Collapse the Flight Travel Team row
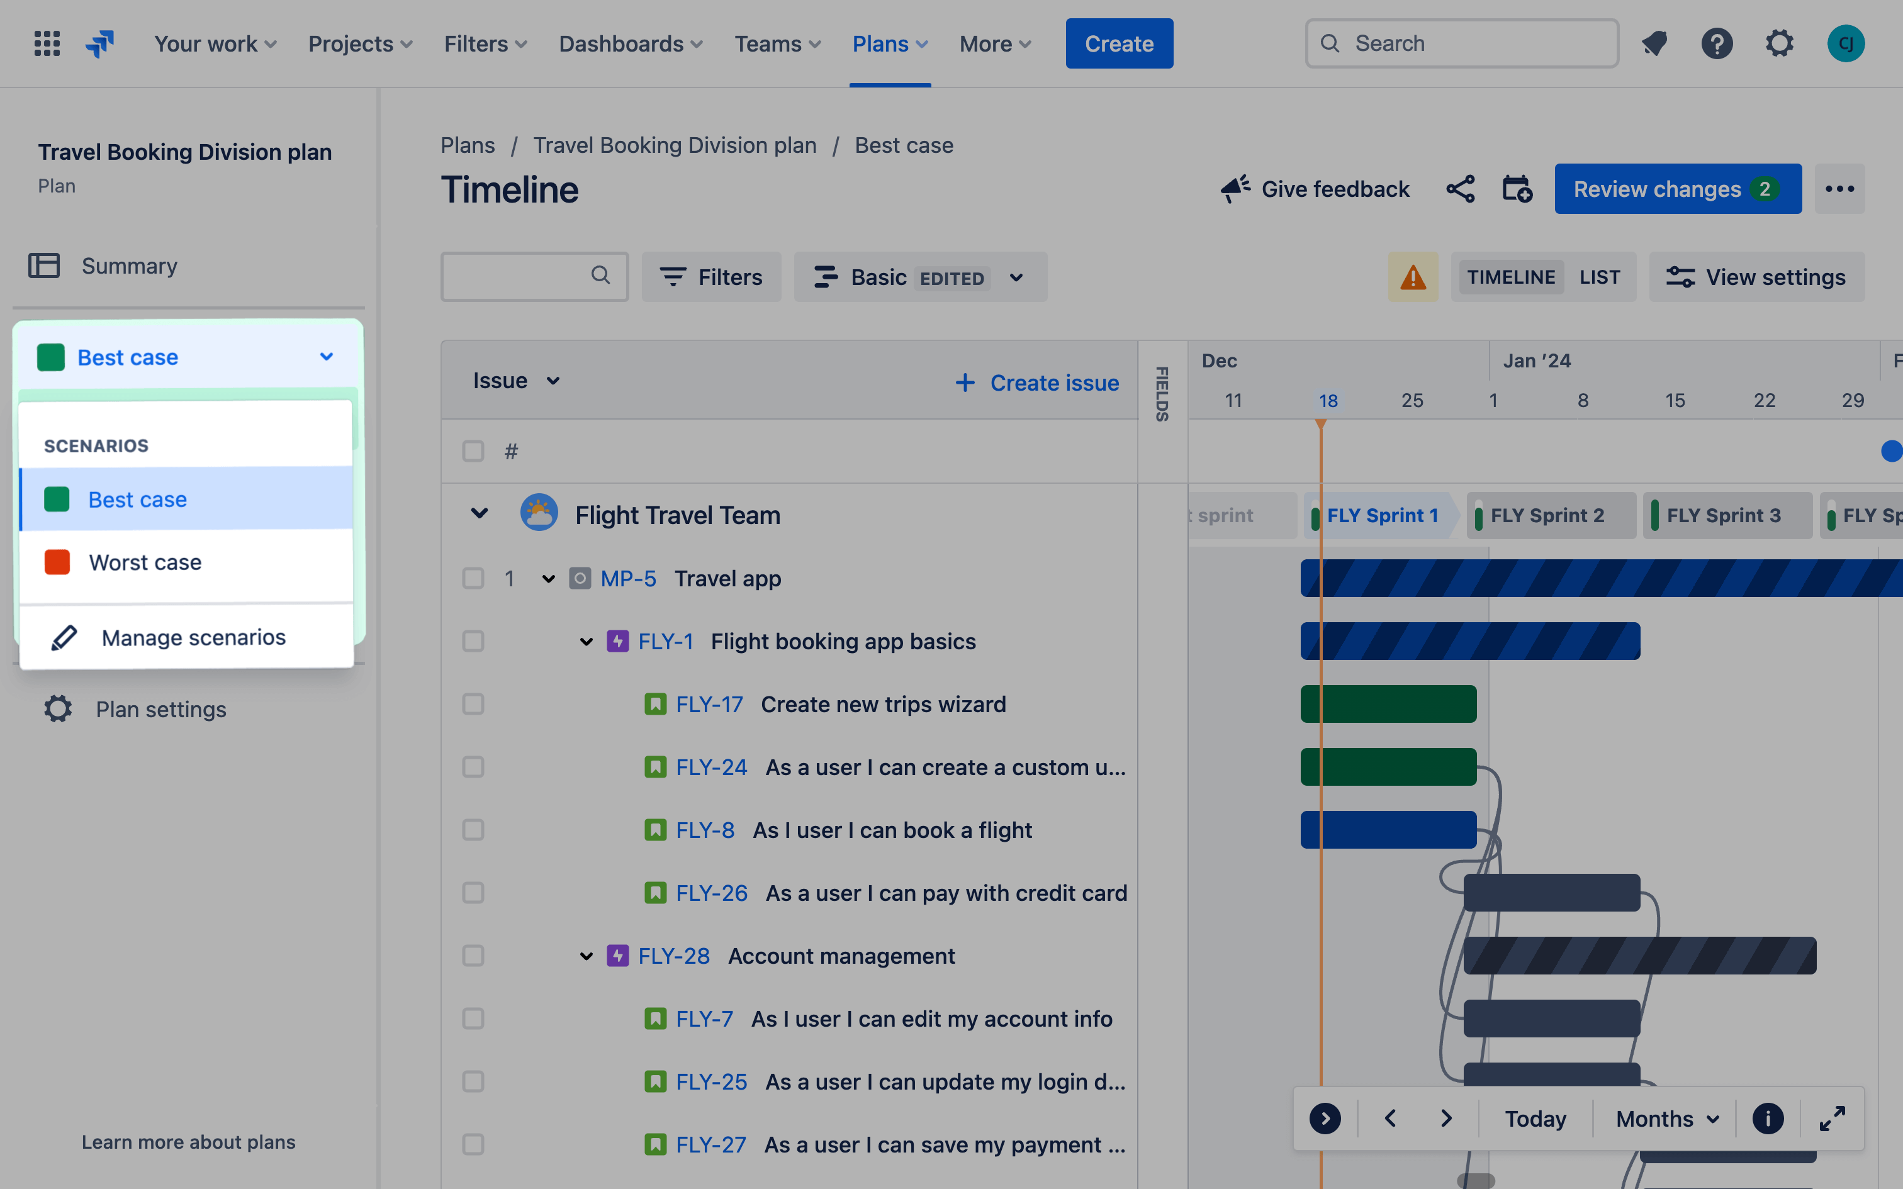Screen dimensions: 1903x1189 click(x=480, y=514)
